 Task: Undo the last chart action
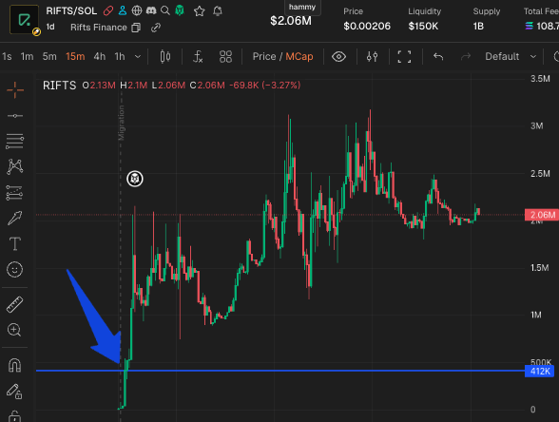pos(438,56)
